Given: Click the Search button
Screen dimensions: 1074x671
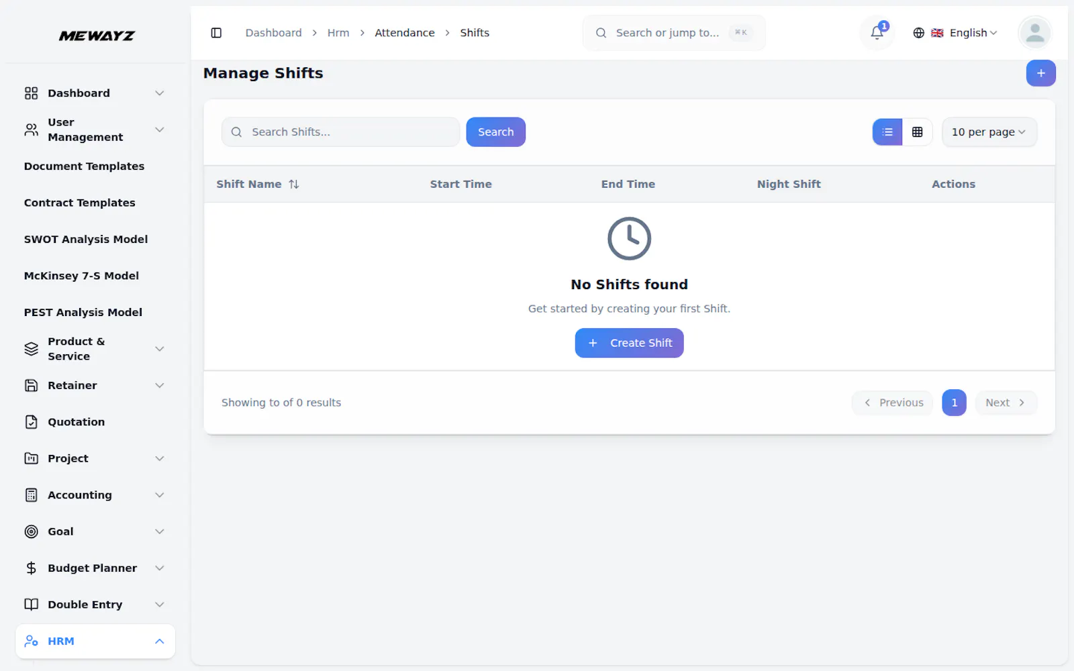Looking at the screenshot, I should 495,132.
